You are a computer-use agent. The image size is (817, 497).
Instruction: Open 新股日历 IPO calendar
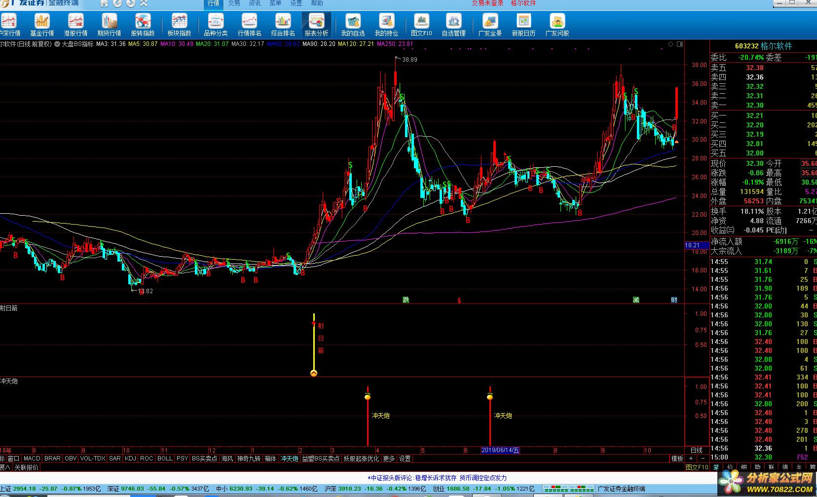pyautogui.click(x=523, y=25)
